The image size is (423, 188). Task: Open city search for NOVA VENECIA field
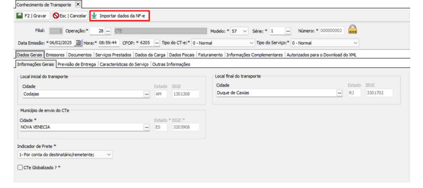(147, 127)
